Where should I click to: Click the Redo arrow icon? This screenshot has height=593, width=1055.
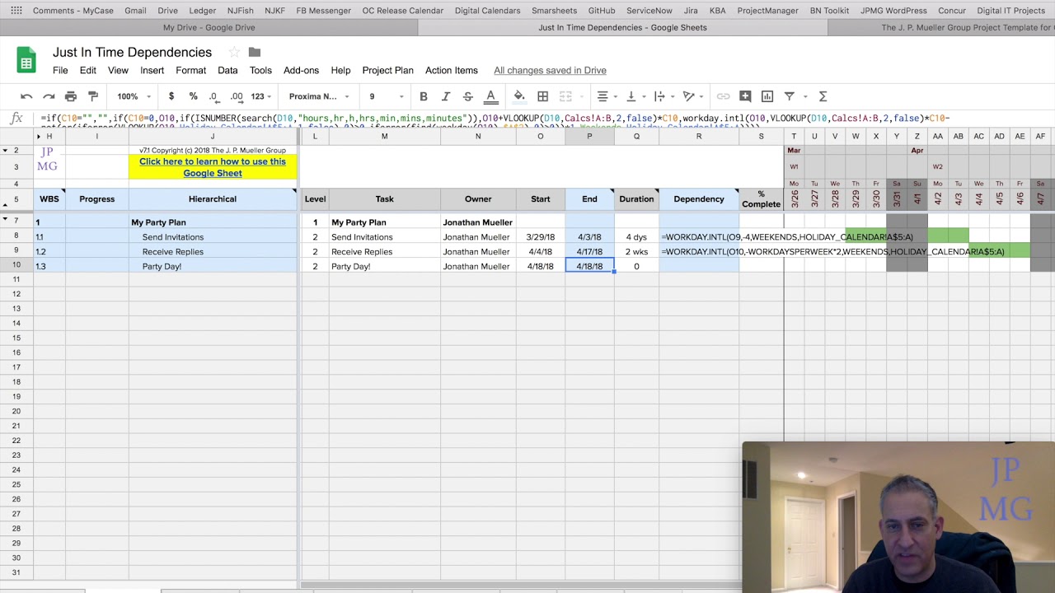point(49,96)
